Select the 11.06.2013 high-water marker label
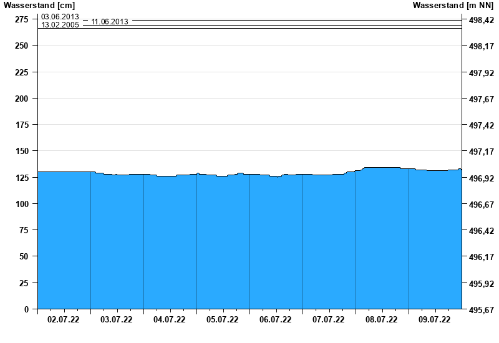 click(x=110, y=22)
